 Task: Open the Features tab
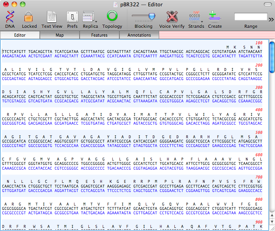click(x=99, y=35)
